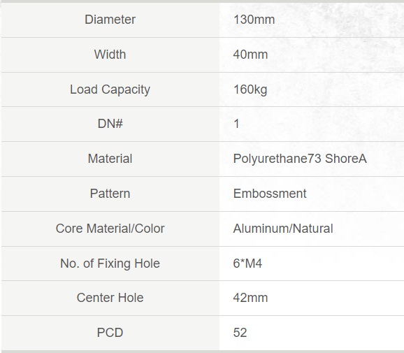Select the PCD value 52

click(240, 333)
